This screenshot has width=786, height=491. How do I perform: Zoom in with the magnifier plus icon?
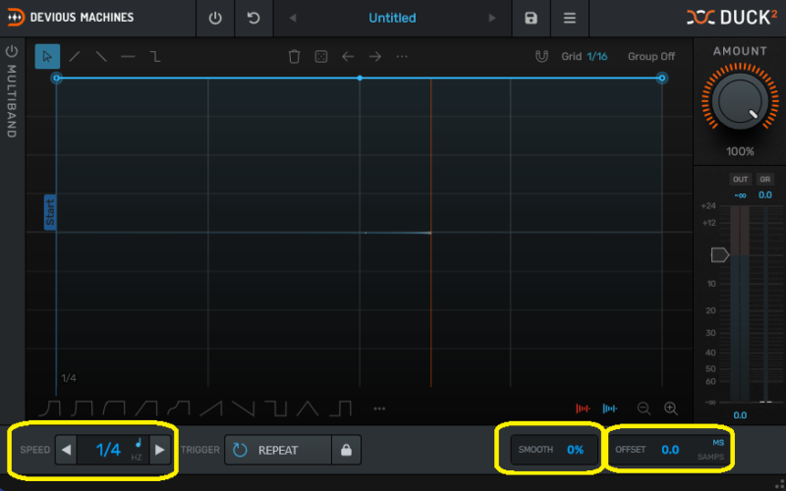[671, 409]
